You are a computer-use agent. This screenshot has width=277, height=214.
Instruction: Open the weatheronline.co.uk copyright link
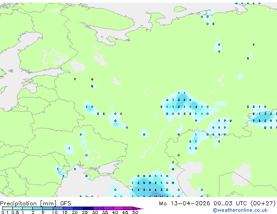click(x=240, y=210)
